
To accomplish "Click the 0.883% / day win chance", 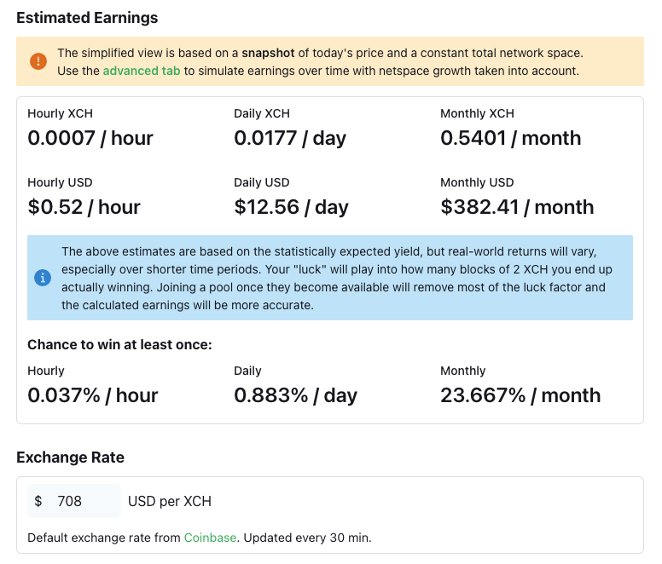I will (x=295, y=395).
